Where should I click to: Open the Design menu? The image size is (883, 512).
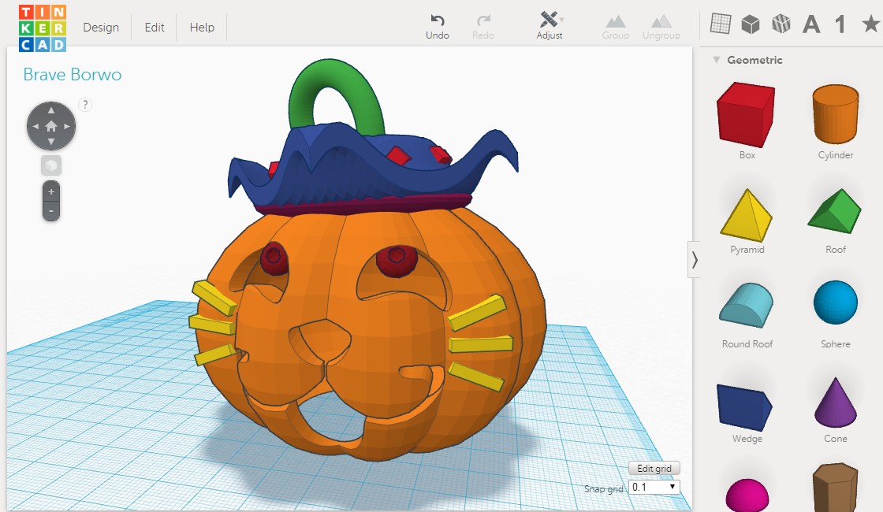[x=101, y=27]
